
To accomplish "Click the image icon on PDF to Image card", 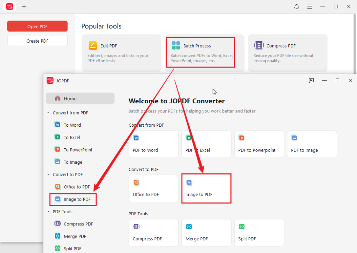I will (294, 138).
